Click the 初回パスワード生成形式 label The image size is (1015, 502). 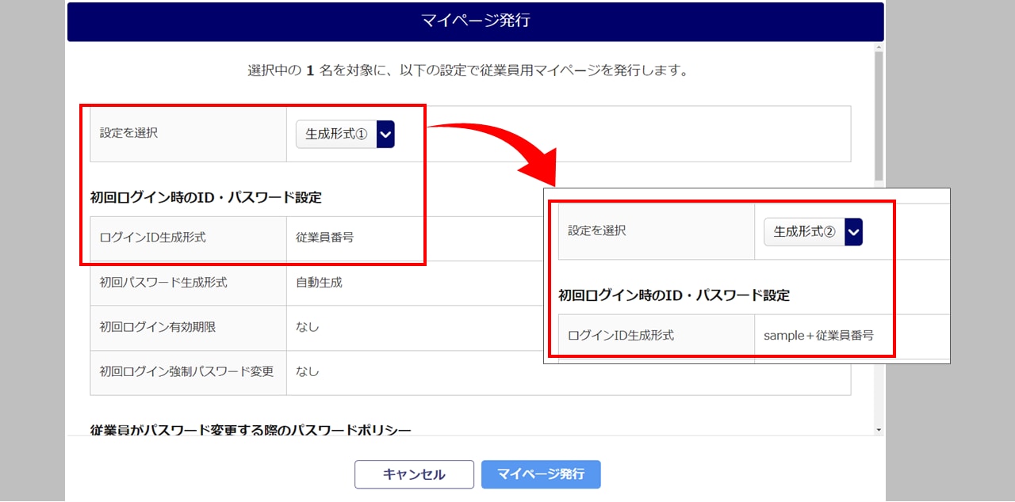tap(163, 282)
